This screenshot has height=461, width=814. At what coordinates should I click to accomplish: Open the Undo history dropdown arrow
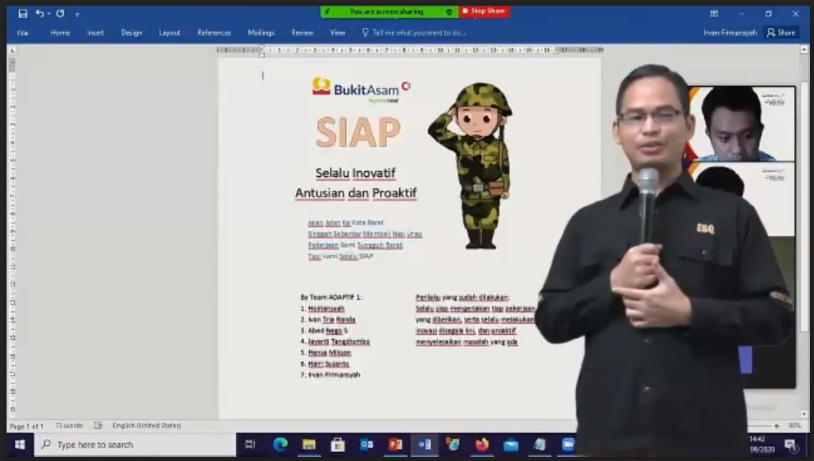point(48,14)
